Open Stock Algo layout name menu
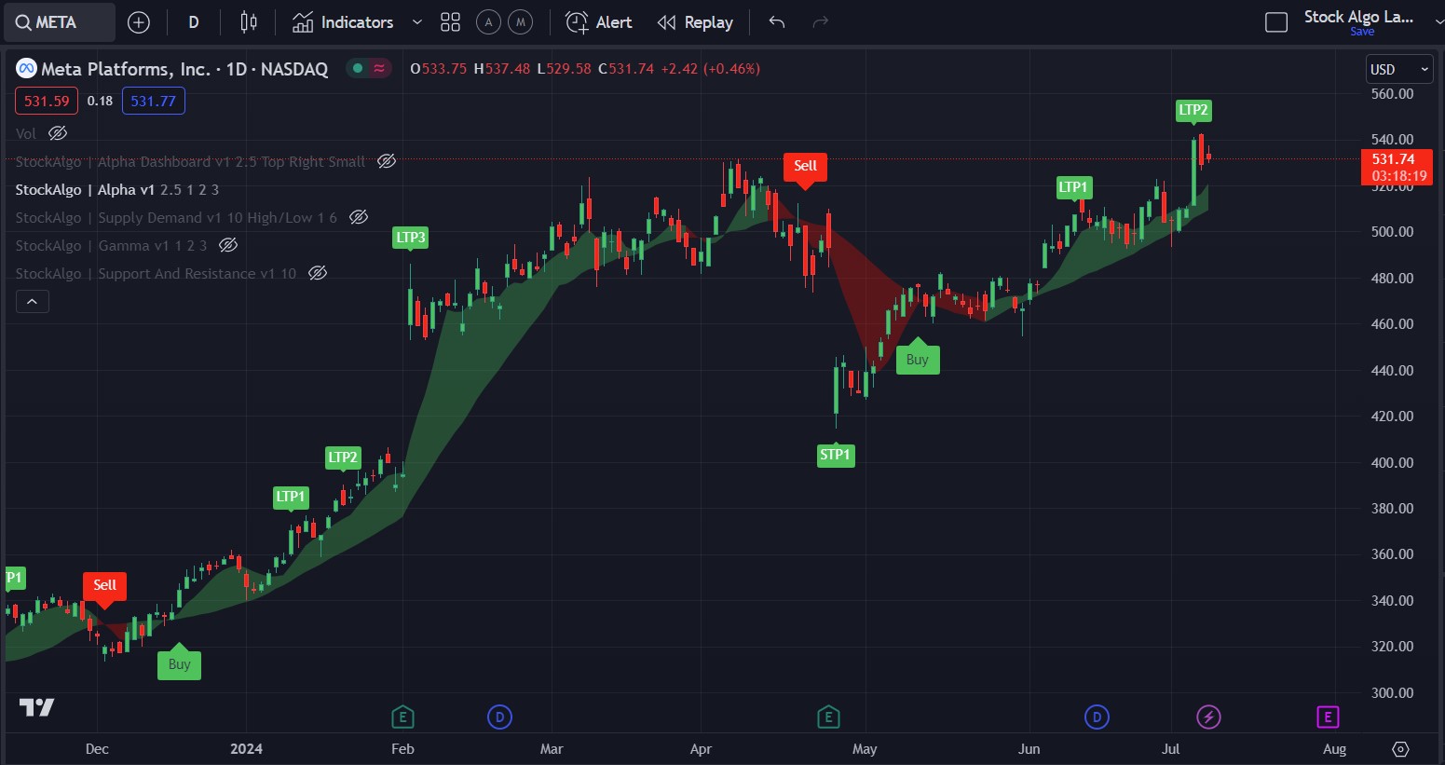This screenshot has width=1445, height=765. (1358, 17)
